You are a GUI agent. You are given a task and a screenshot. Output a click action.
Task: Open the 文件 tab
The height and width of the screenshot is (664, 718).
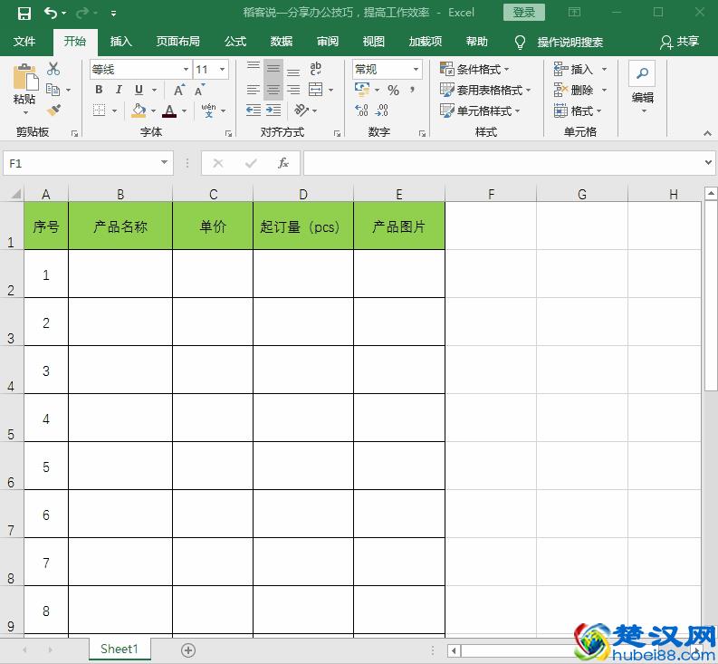click(24, 42)
